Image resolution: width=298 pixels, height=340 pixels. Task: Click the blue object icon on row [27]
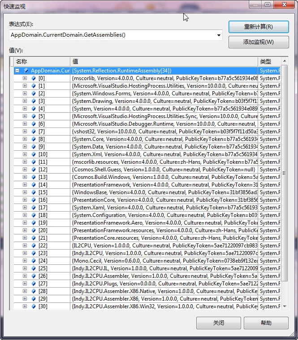coord(34,284)
